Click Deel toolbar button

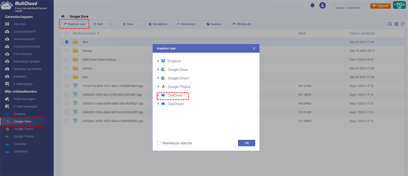tap(98, 24)
